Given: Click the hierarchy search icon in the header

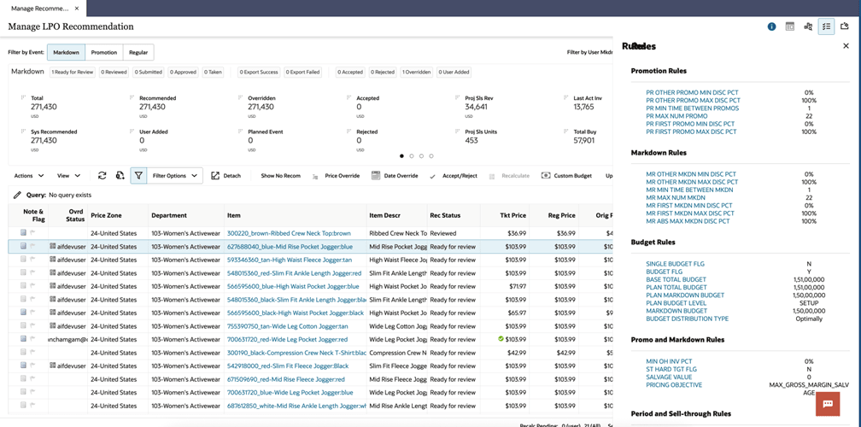Looking at the screenshot, I should 808,26.
